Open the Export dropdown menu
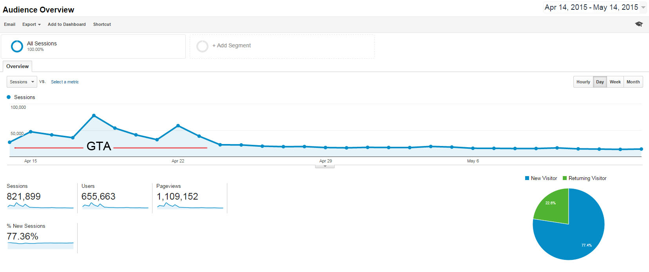This screenshot has height=272, width=649. point(31,24)
